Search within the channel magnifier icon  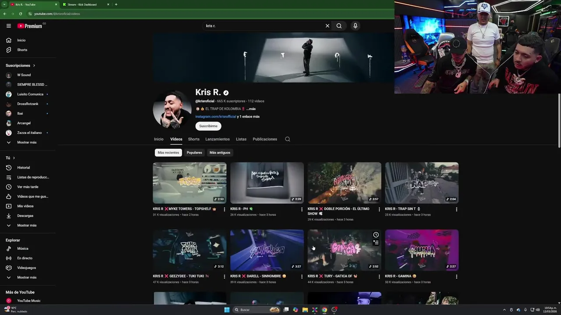point(288,139)
